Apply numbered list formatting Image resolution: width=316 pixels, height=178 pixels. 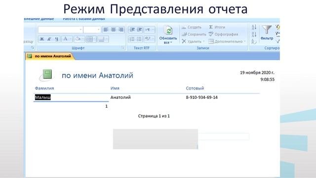click(132, 39)
